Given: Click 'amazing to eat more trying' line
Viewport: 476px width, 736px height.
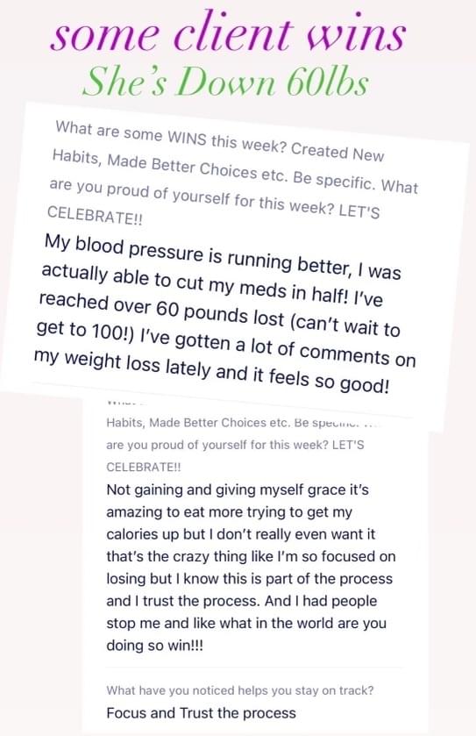Looking at the screenshot, I should coord(229,512).
